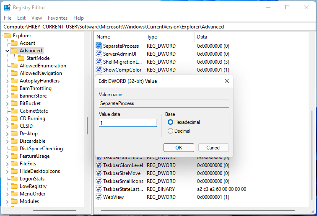The image size is (317, 216).
Task: Click the a2 c3 e2 60 data cell
Action: [221, 189]
